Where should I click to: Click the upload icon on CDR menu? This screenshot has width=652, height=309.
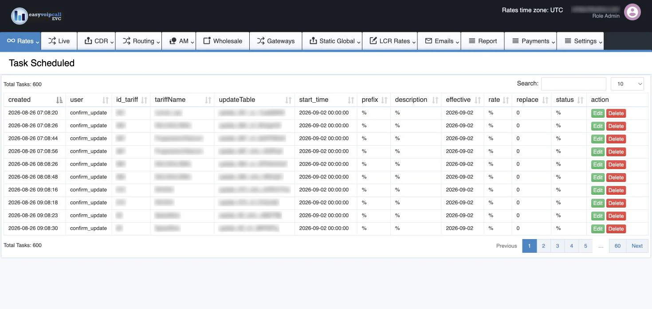(88, 41)
